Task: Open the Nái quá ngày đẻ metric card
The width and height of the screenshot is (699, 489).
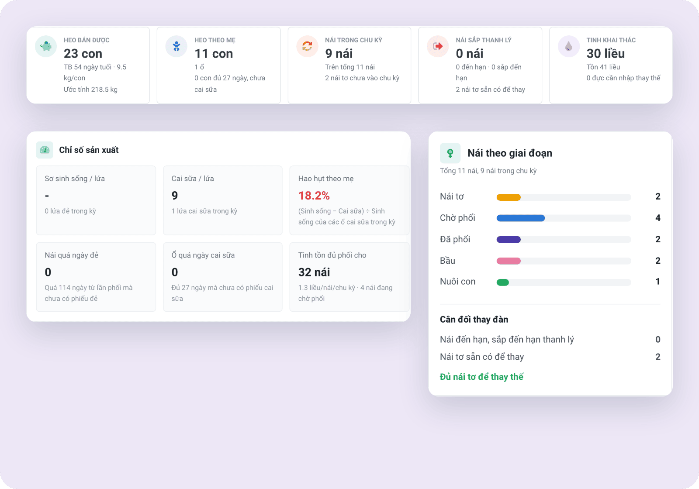Action: click(96, 277)
